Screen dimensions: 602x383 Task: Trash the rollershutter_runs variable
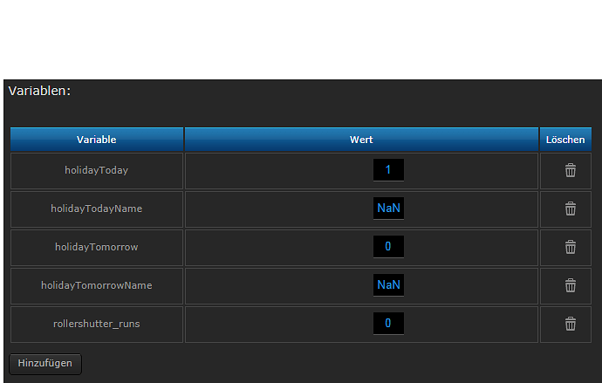[x=570, y=324]
